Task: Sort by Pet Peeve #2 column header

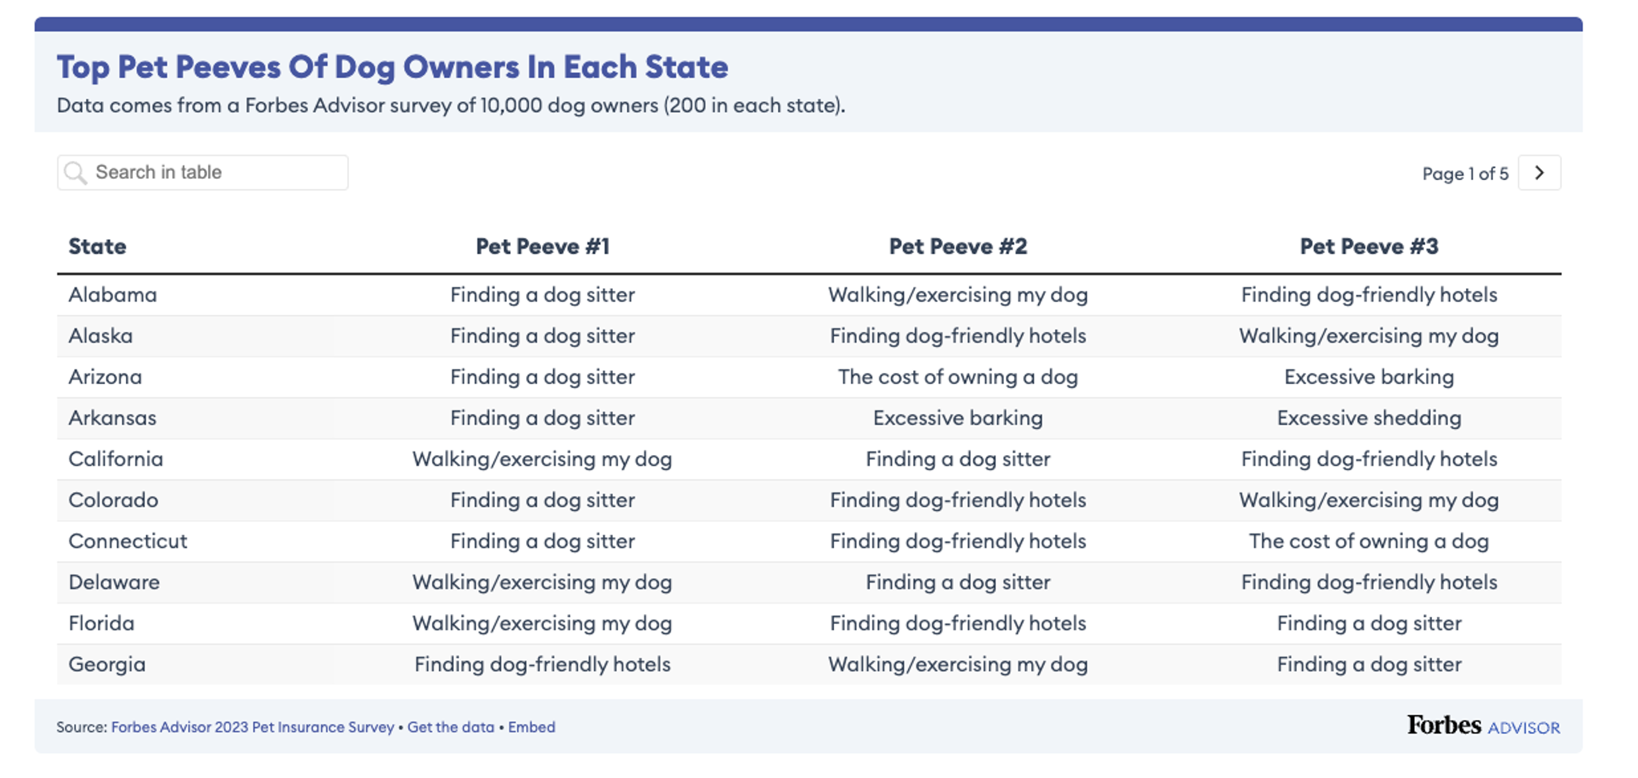Action: 958,246
